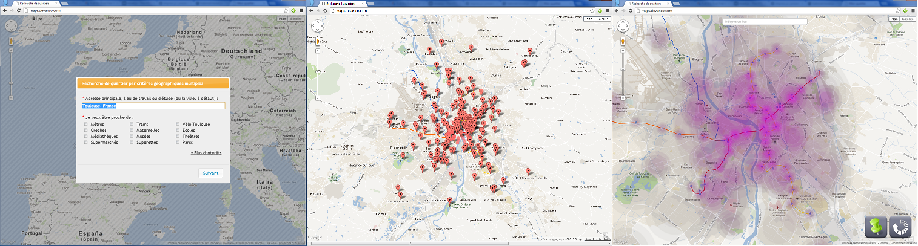Enable the Parcs checkbox
The image size is (918, 246).
click(178, 143)
